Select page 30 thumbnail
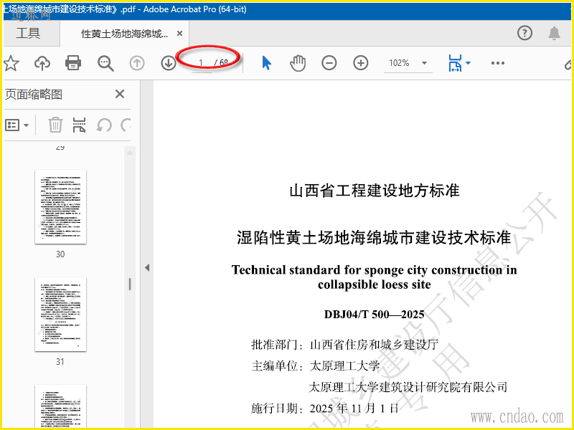The width and height of the screenshot is (574, 430). click(60, 206)
